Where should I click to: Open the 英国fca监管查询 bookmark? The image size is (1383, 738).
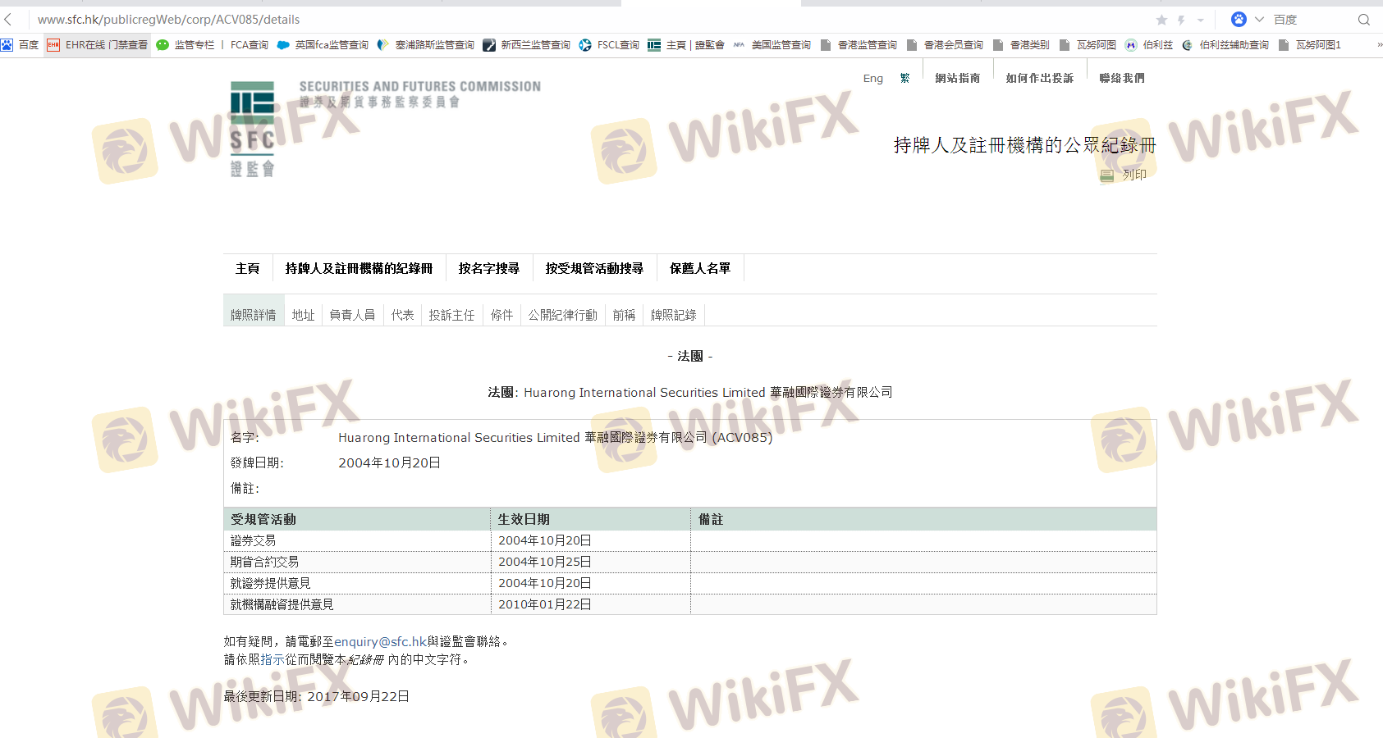pyautogui.click(x=323, y=45)
